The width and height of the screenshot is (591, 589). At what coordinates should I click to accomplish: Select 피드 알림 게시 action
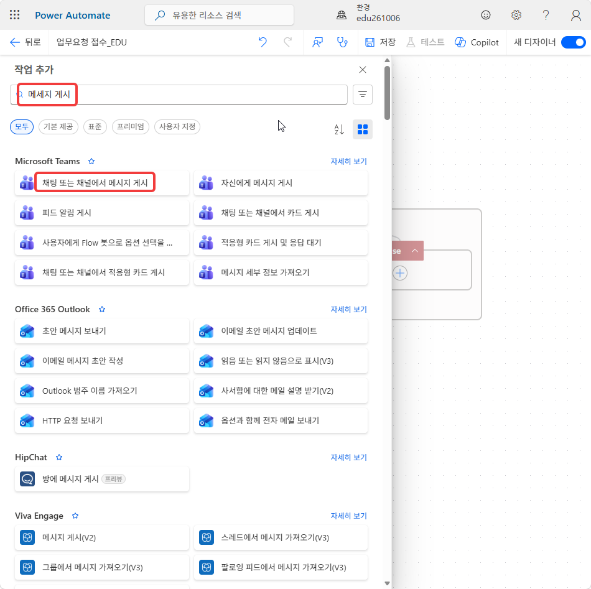tap(102, 213)
